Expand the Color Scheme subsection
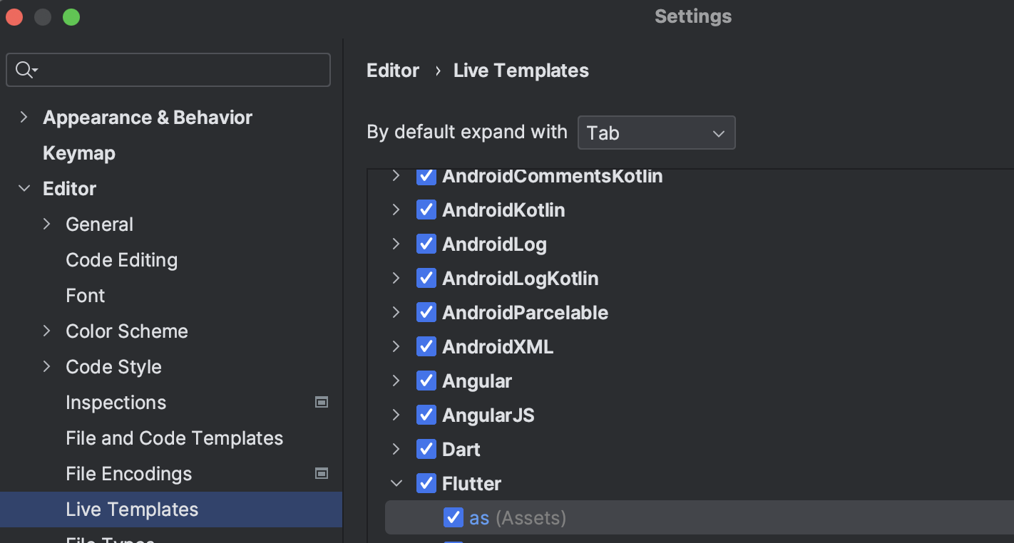 pyautogui.click(x=47, y=331)
